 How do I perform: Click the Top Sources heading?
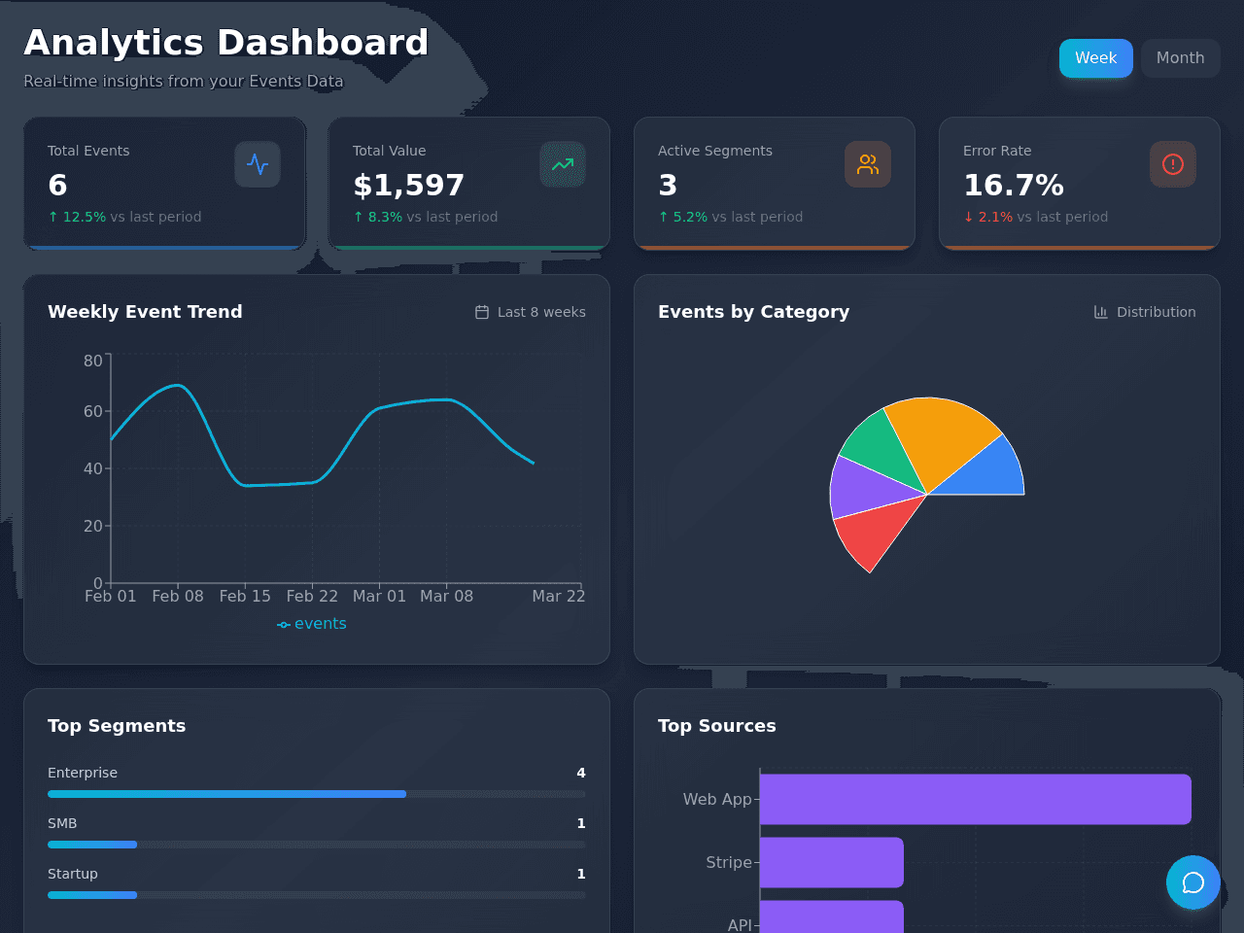click(x=716, y=726)
